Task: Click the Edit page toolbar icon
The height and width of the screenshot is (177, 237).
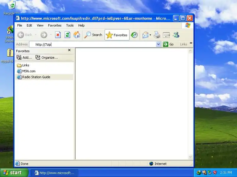Action: click(x=166, y=35)
